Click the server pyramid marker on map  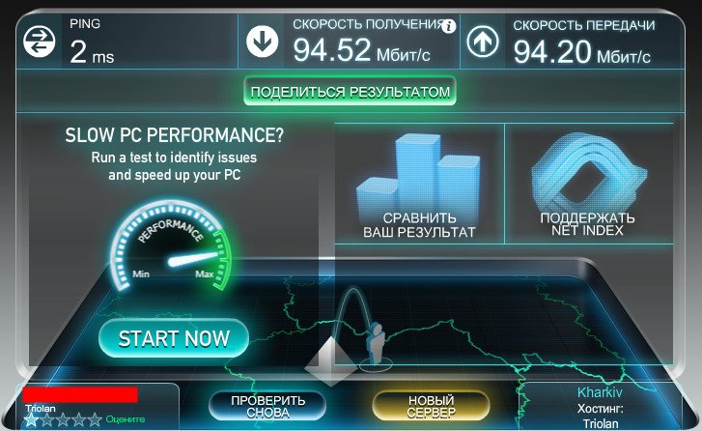click(331, 361)
